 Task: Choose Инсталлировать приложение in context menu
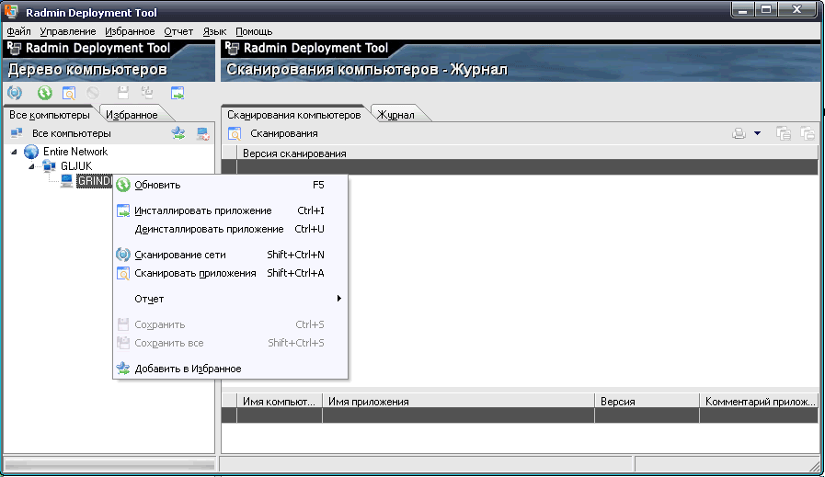coord(231,210)
